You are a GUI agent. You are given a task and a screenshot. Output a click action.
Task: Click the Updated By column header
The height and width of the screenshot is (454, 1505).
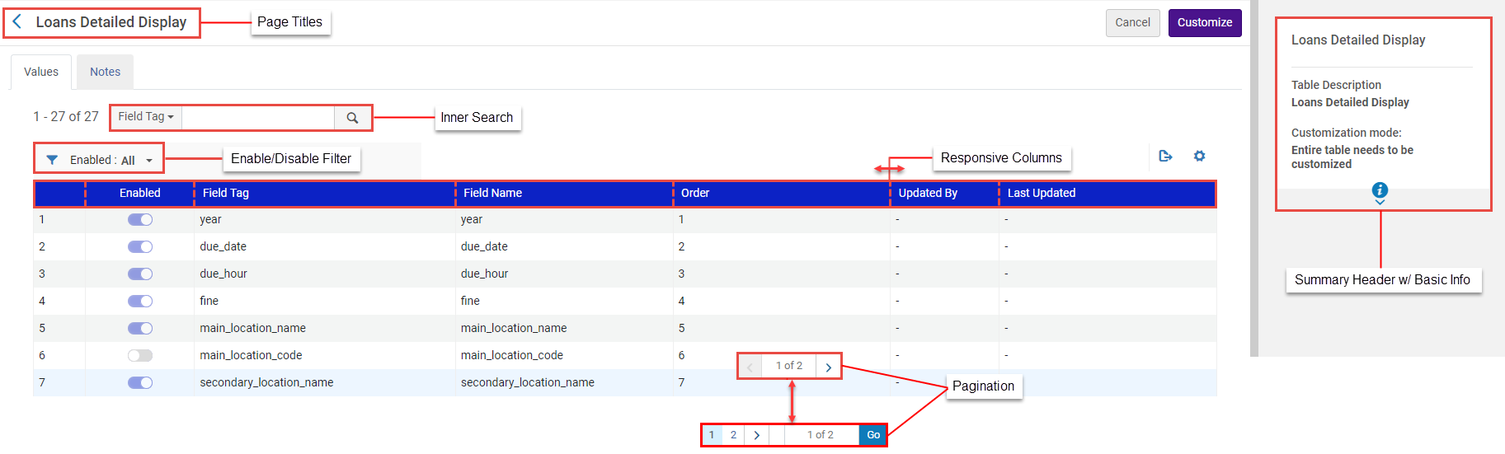click(x=944, y=193)
